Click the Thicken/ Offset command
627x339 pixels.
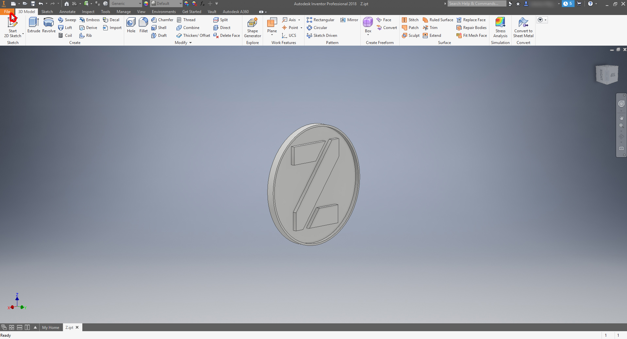coord(193,36)
